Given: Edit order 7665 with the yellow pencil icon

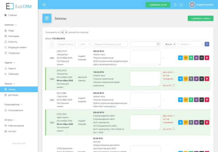Looking at the screenshot, I should tap(186, 79).
